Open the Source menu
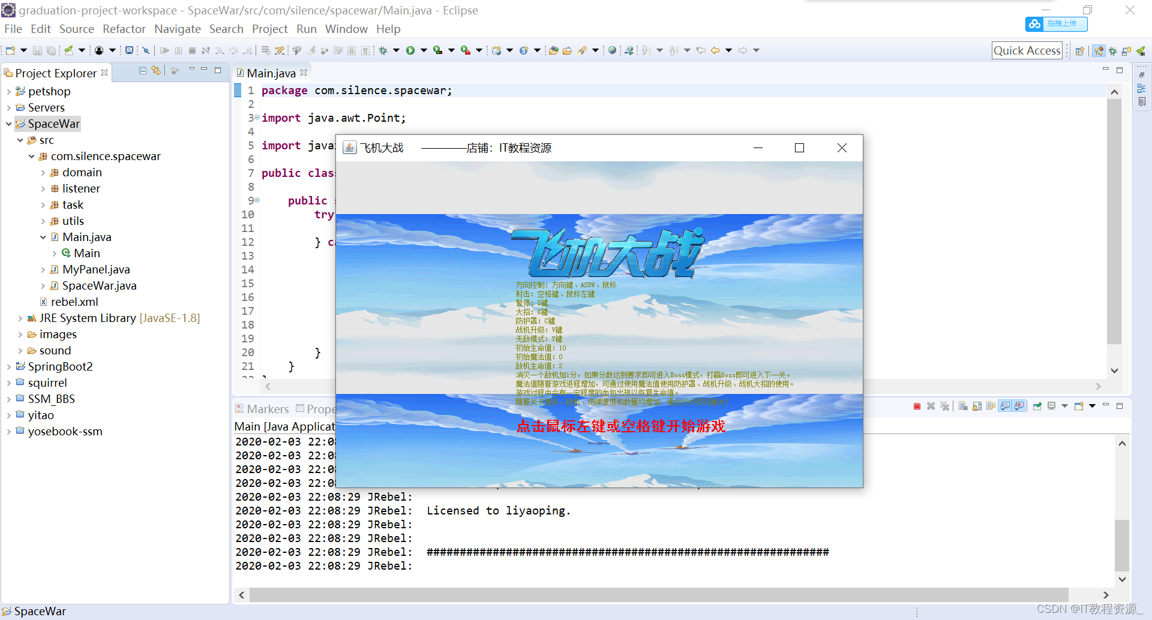1152x620 pixels. pyautogui.click(x=76, y=29)
